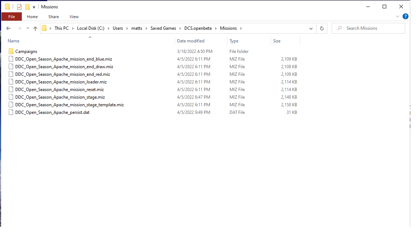Select the Campaigns folder
The width and height of the screenshot is (419, 235).
coord(26,51)
